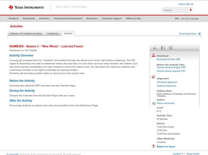Sign up for eNews

pyautogui.click(x=186, y=4)
